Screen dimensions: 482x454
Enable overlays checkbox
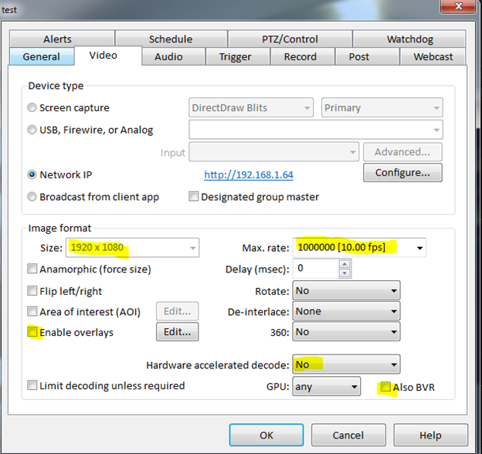tap(32, 333)
